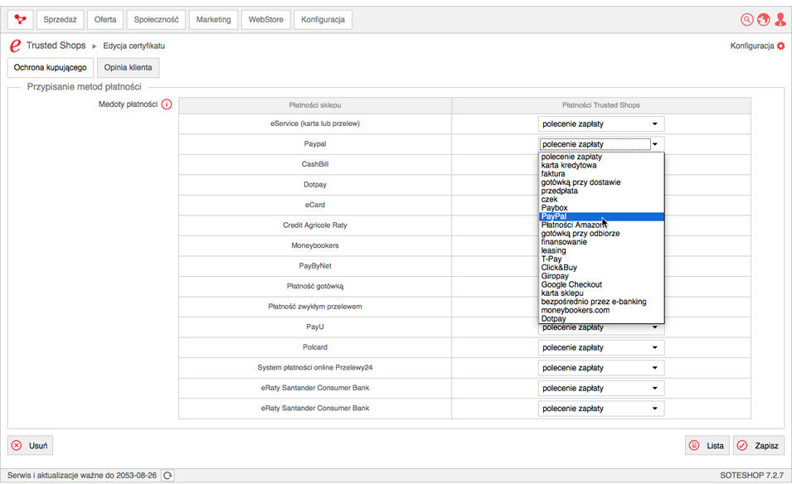Choose 'karta sklepu' in the list
The image size is (792, 484).
601,293
